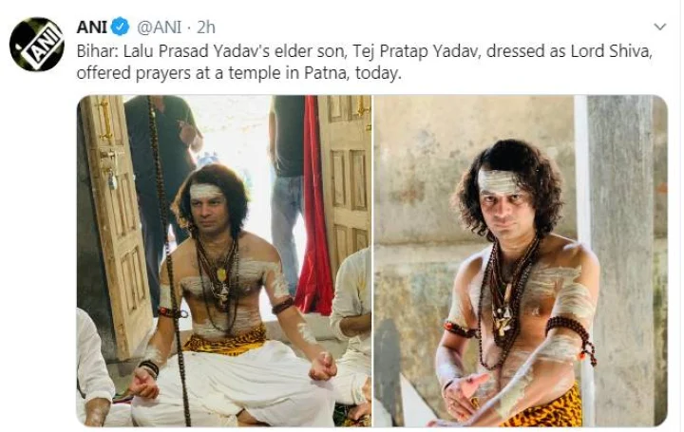This screenshot has height=432, width=684.
Task: Open the left photo of the seated man
Action: pos(224,261)
